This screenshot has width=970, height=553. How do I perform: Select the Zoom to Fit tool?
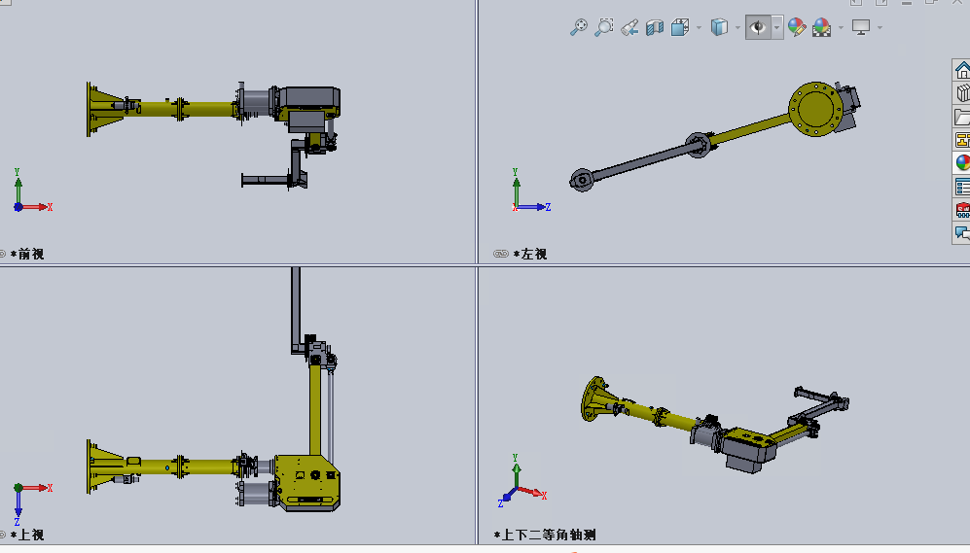point(579,27)
